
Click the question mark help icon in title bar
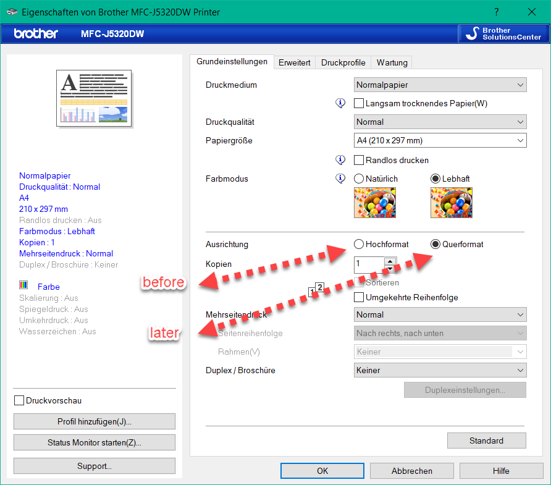(496, 12)
